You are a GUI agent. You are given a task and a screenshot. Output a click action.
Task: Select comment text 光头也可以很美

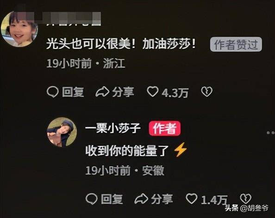(x=88, y=44)
